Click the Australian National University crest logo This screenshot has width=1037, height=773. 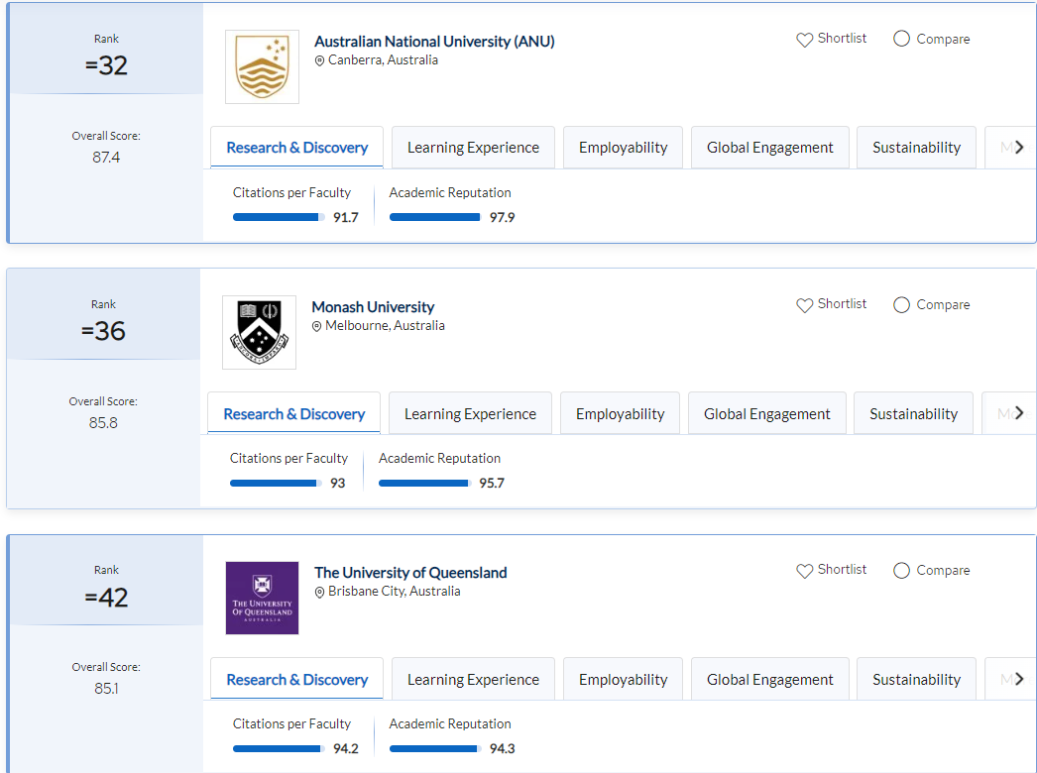tap(262, 66)
